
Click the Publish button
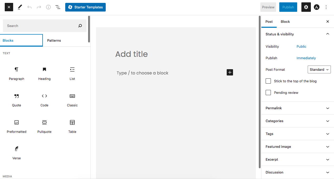[x=288, y=7]
